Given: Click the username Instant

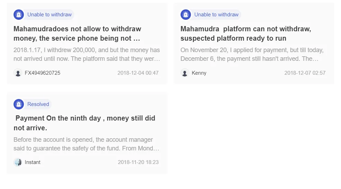Looking at the screenshot, I should (33, 162).
